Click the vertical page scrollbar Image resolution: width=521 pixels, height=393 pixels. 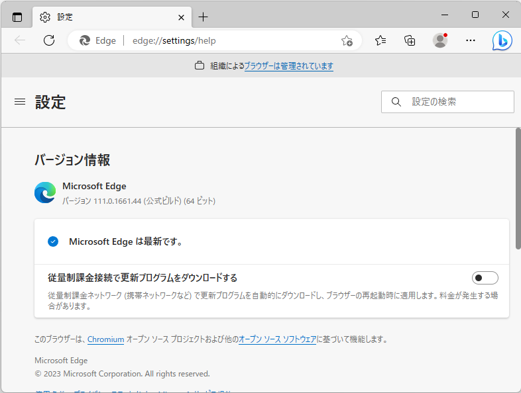pos(518,188)
